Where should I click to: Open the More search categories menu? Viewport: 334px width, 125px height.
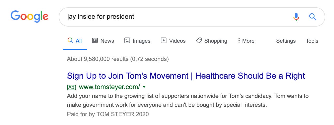point(246,41)
